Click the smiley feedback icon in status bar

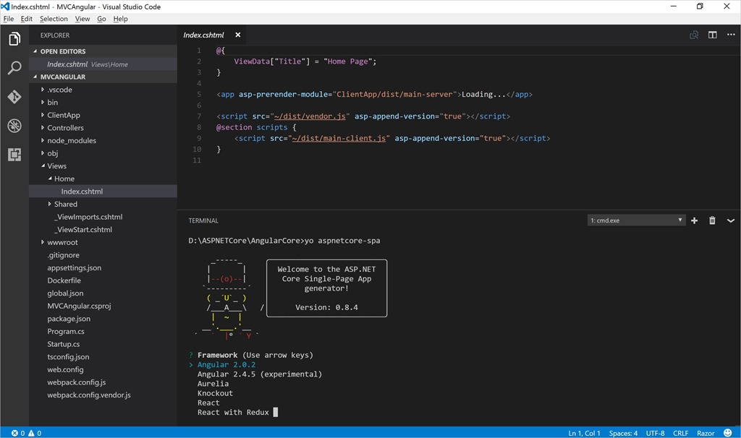point(729,433)
